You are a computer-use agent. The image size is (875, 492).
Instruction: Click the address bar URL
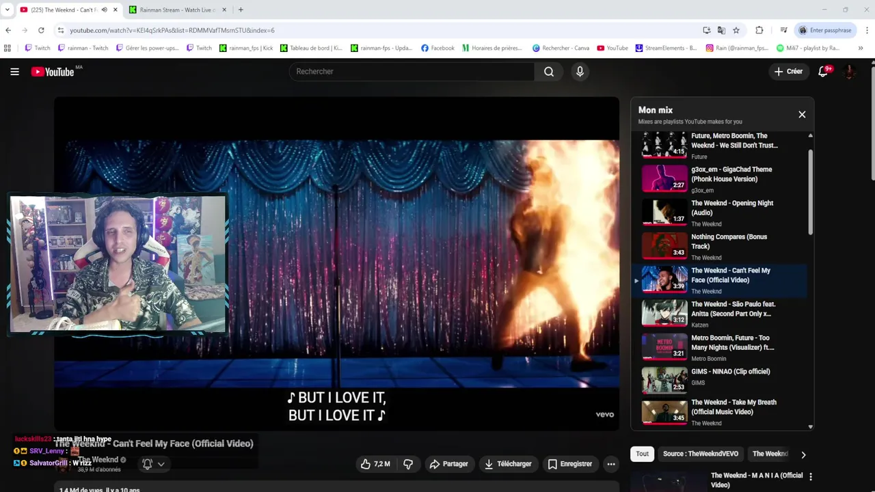(x=172, y=30)
